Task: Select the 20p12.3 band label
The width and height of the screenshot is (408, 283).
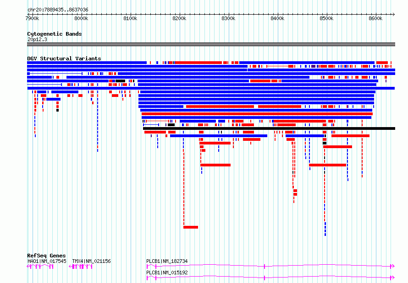Action: [37, 39]
